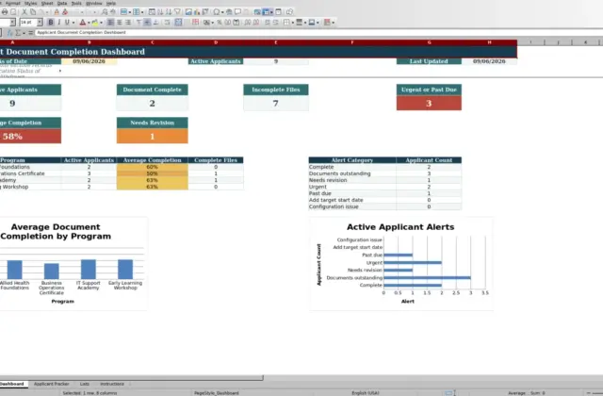Toggle bold formatting
The height and width of the screenshot is (396, 603).
click(x=51, y=23)
